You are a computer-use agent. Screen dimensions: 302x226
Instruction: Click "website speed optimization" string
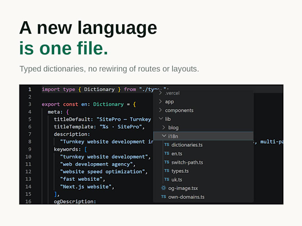(103, 171)
